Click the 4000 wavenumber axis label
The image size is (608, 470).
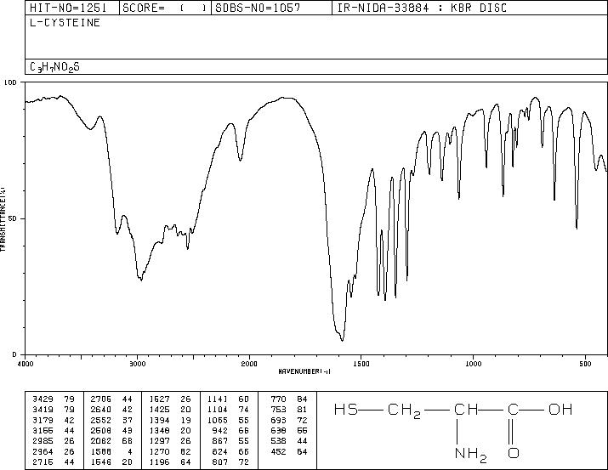[x=26, y=364]
